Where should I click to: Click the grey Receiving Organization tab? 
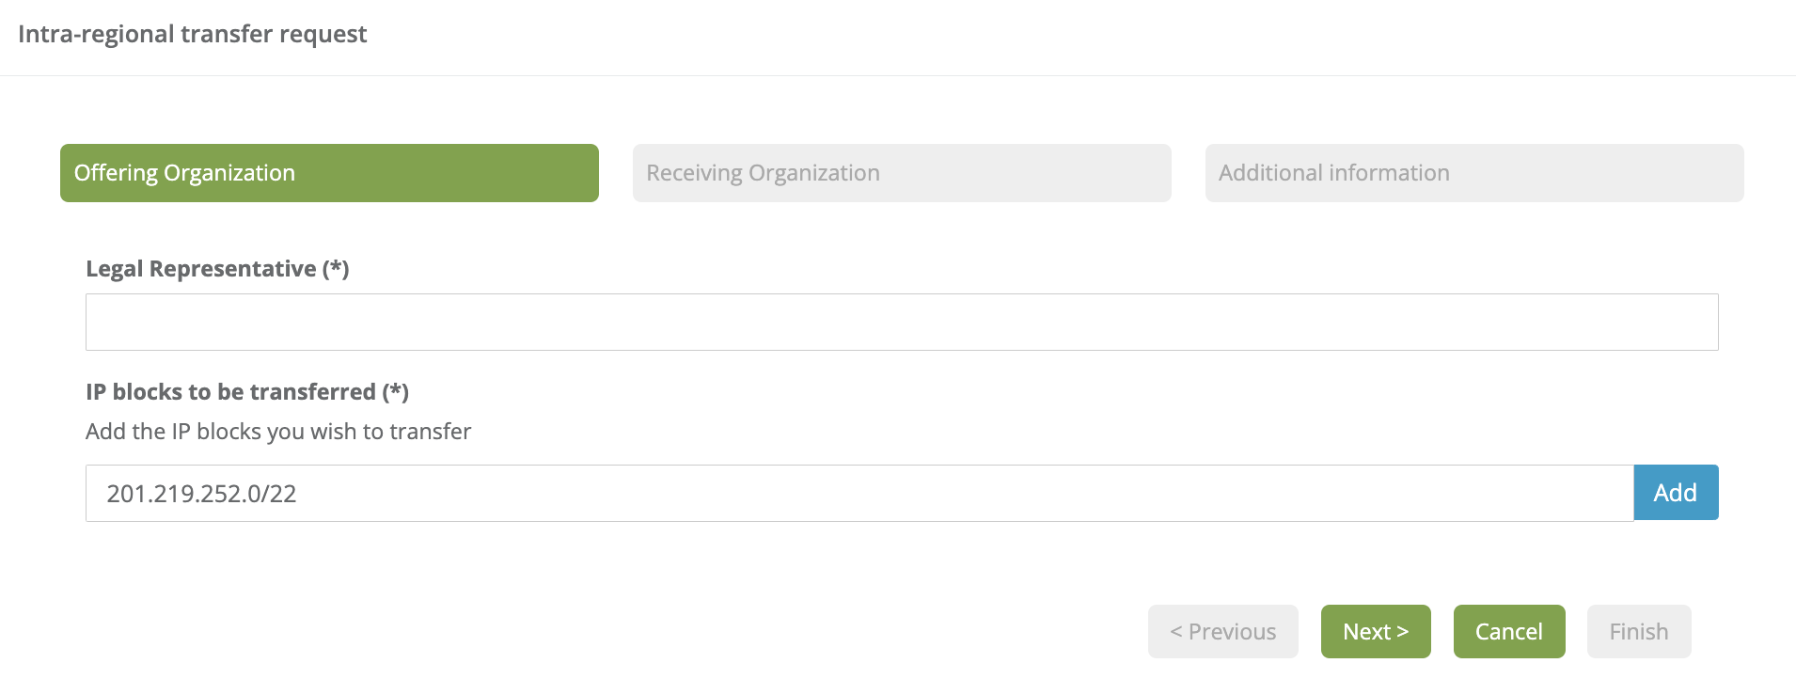(x=901, y=173)
